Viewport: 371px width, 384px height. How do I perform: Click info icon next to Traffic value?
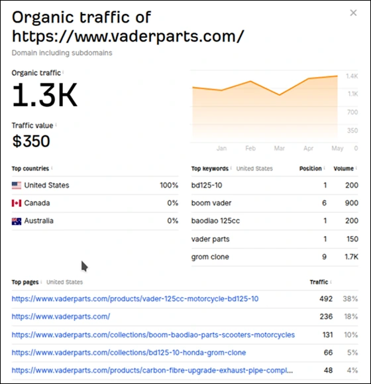click(56, 125)
